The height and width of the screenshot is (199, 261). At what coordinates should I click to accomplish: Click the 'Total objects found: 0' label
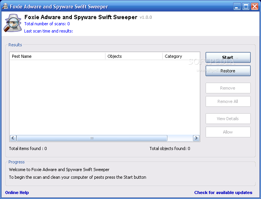point(170,148)
